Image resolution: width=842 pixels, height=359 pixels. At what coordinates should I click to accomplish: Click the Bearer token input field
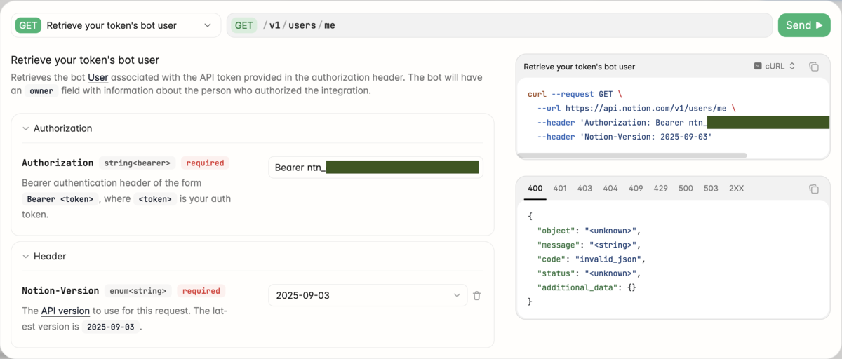coord(375,168)
